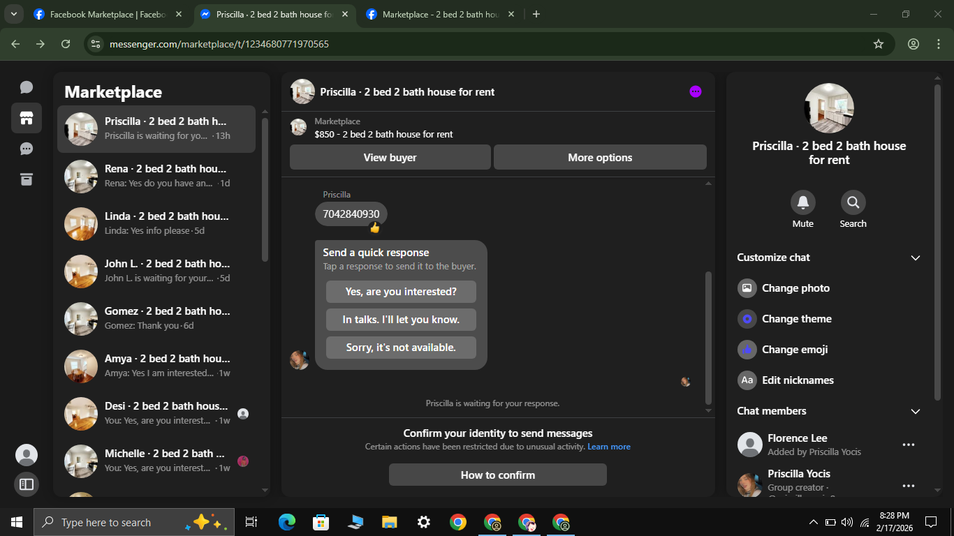The height and width of the screenshot is (536, 954).
Task: Open Amya conversation in list
Action: click(x=156, y=366)
